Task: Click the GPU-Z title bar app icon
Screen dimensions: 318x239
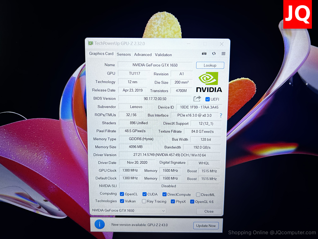Action: (x=91, y=43)
